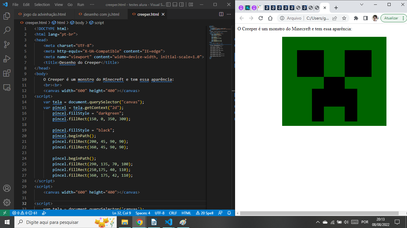This screenshot has width=407, height=228.
Task: Open File Explorer from the taskbar
Action: click(x=125, y=222)
